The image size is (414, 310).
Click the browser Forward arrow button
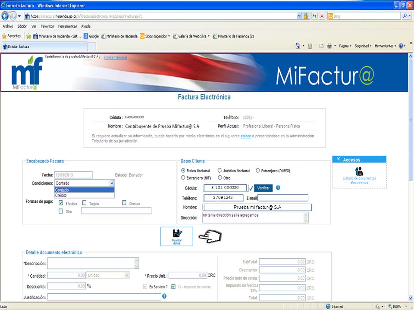point(13,16)
